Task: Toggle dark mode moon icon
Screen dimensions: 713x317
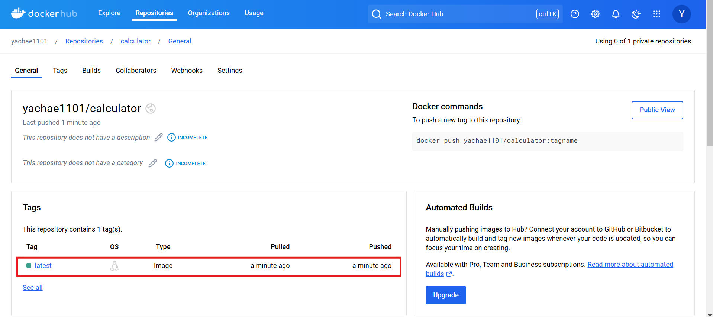Action: coord(636,14)
